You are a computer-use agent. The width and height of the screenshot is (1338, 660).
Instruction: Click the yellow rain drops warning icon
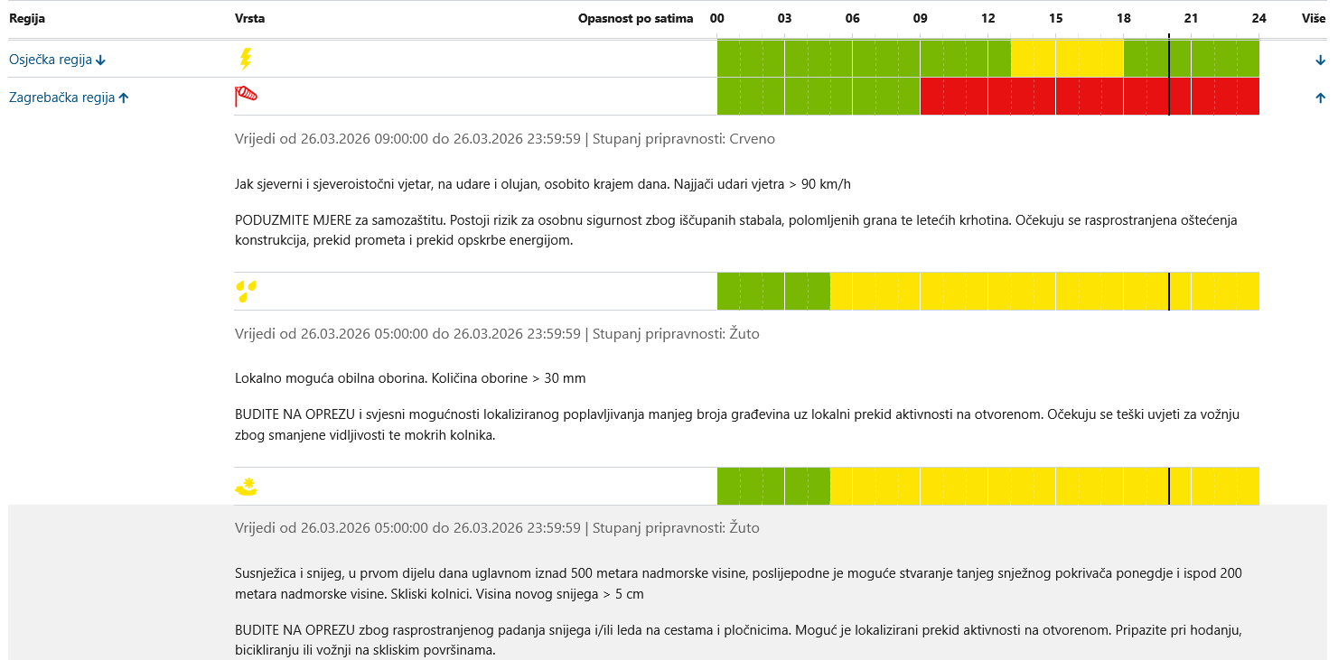coord(246,291)
